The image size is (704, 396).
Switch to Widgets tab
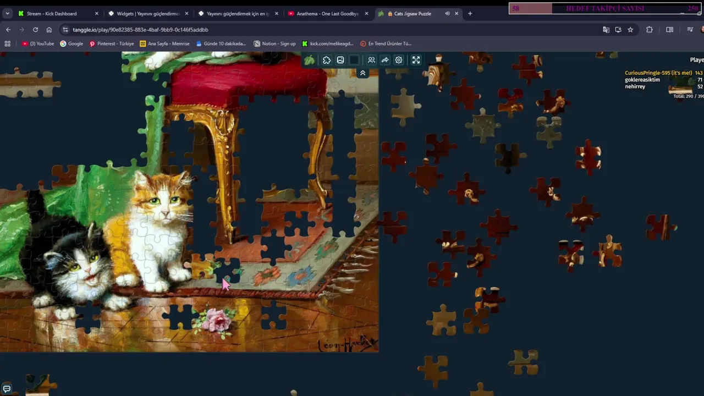pos(148,13)
